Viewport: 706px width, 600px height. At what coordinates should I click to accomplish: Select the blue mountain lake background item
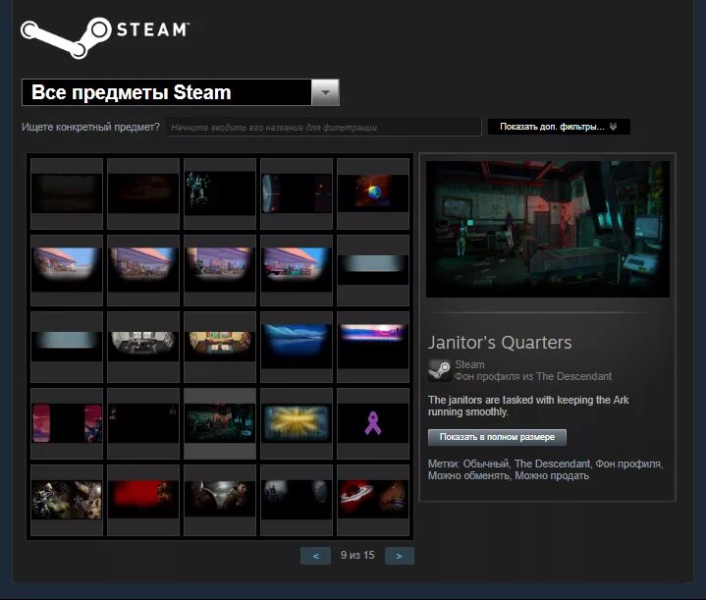pyautogui.click(x=297, y=347)
